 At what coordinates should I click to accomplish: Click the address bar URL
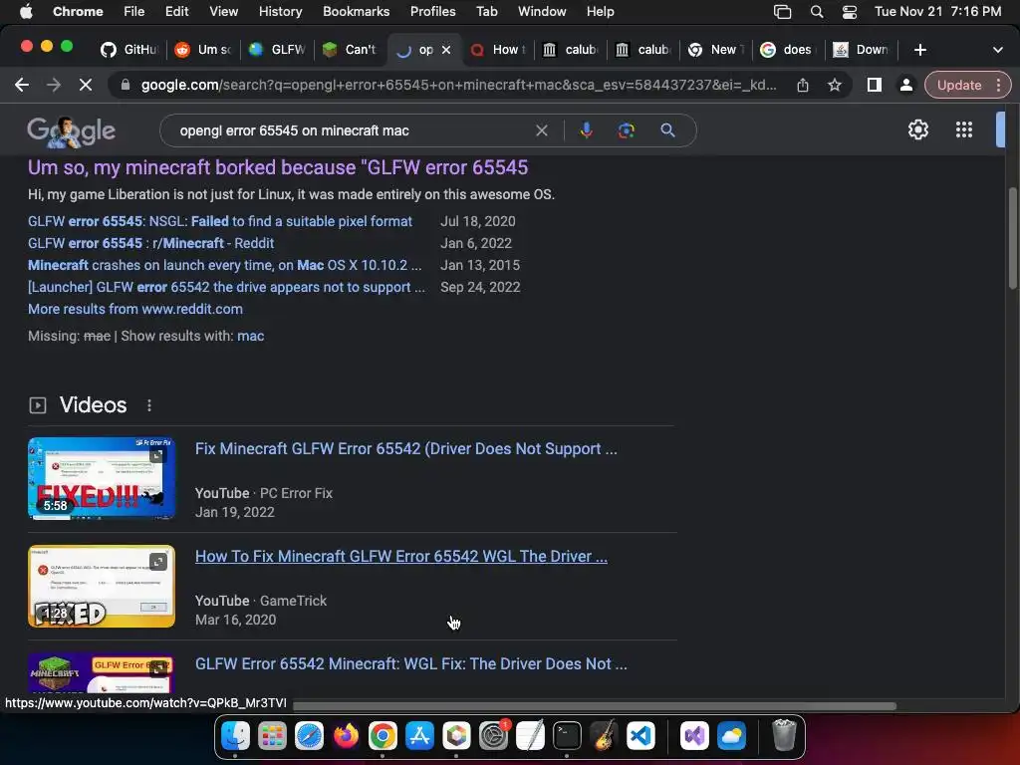(x=458, y=85)
